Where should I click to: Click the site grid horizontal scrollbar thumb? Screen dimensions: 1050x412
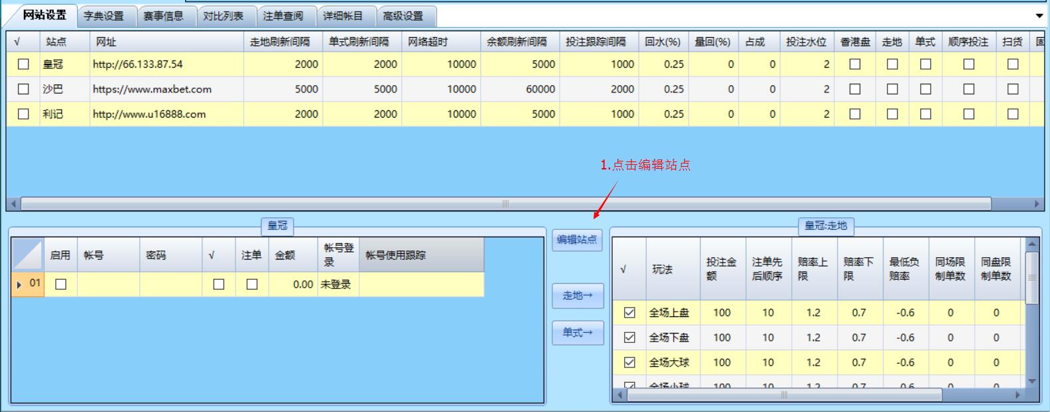[506, 203]
